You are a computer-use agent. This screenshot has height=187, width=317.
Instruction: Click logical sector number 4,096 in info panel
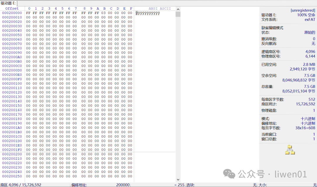click(310, 52)
